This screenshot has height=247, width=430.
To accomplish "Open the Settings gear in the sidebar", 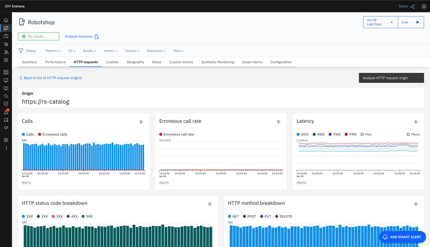I will tap(6, 140).
